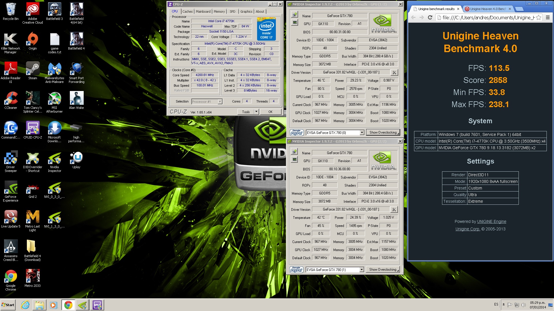The height and width of the screenshot is (311, 554).
Task: Switch to Memory tab in CPU-Z
Action: coord(219,12)
